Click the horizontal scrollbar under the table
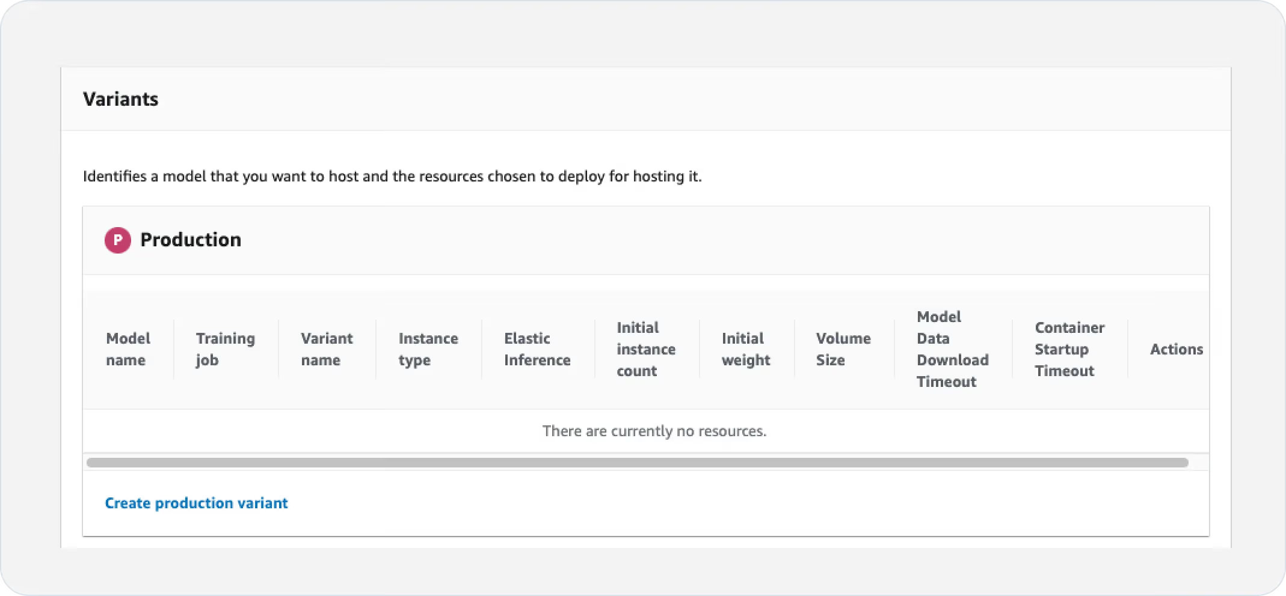Viewport: 1286px width, 596px height. [637, 463]
